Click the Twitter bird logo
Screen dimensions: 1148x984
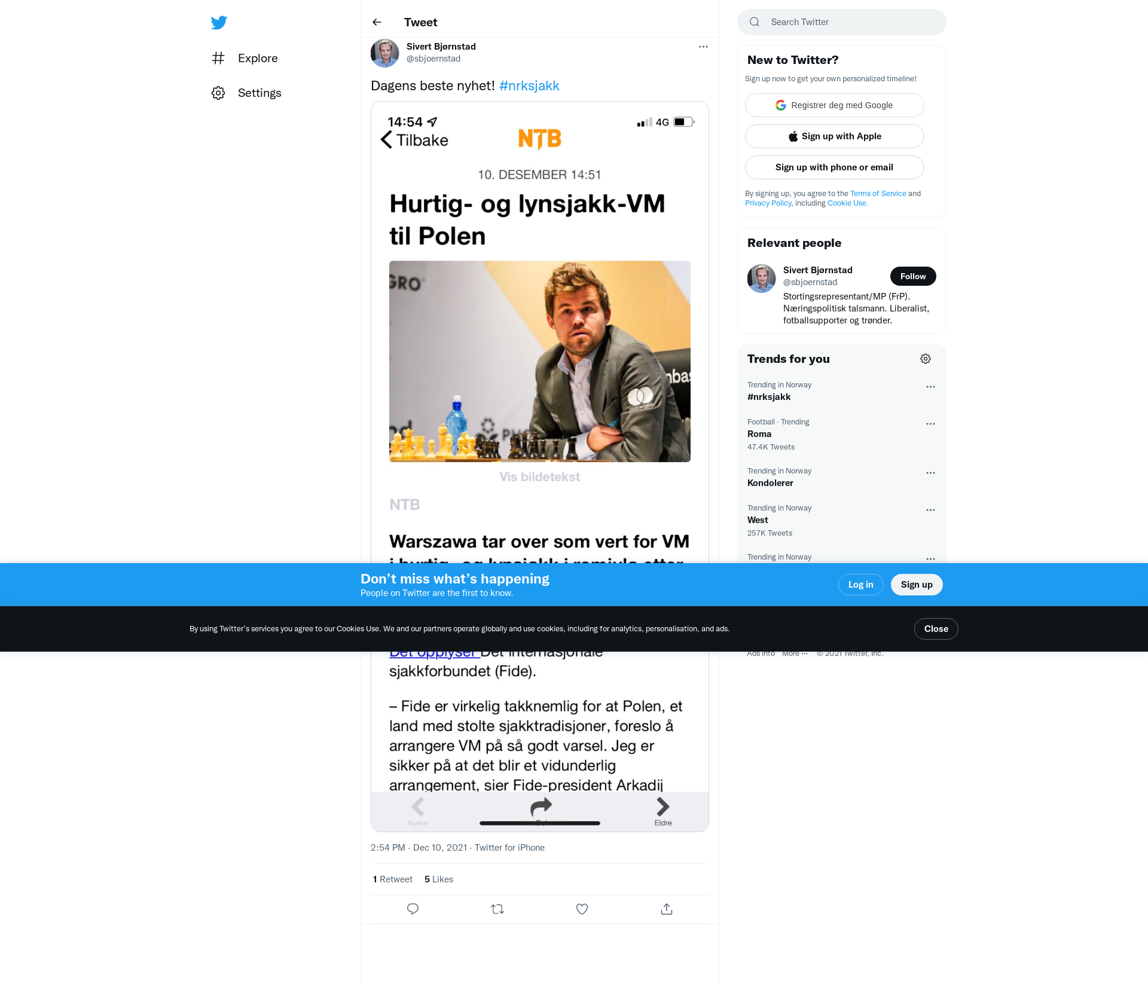point(219,23)
